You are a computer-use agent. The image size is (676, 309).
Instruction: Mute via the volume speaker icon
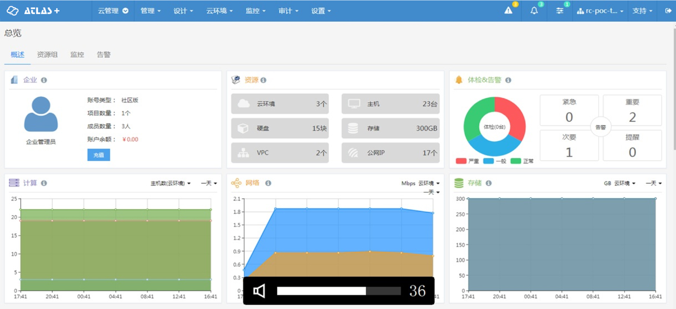pyautogui.click(x=259, y=291)
